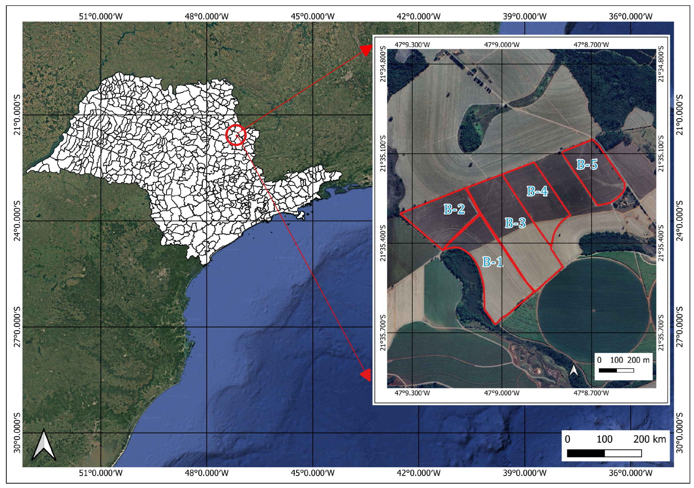The image size is (694, 488).
Task: Click the upper red arrowhead near inset
Action: [x=366, y=50]
